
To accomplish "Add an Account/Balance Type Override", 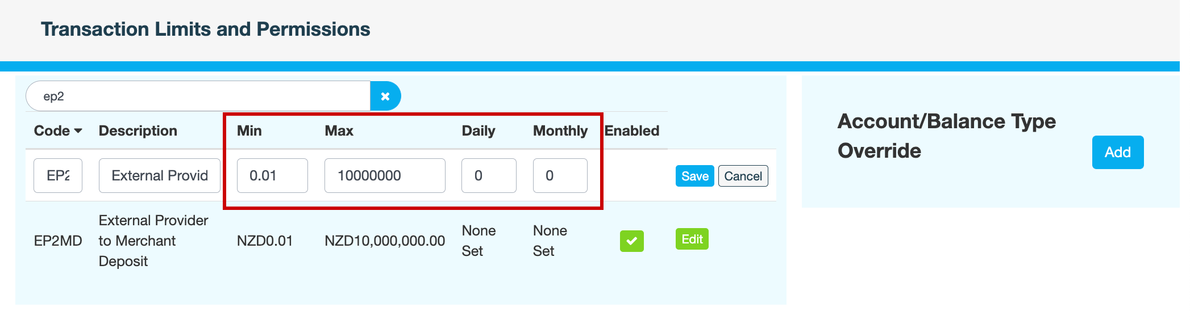I will click(x=1117, y=152).
